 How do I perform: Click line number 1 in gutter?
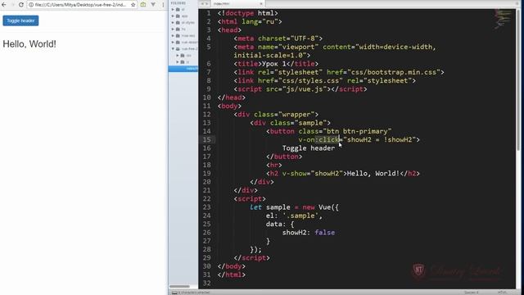coord(209,13)
